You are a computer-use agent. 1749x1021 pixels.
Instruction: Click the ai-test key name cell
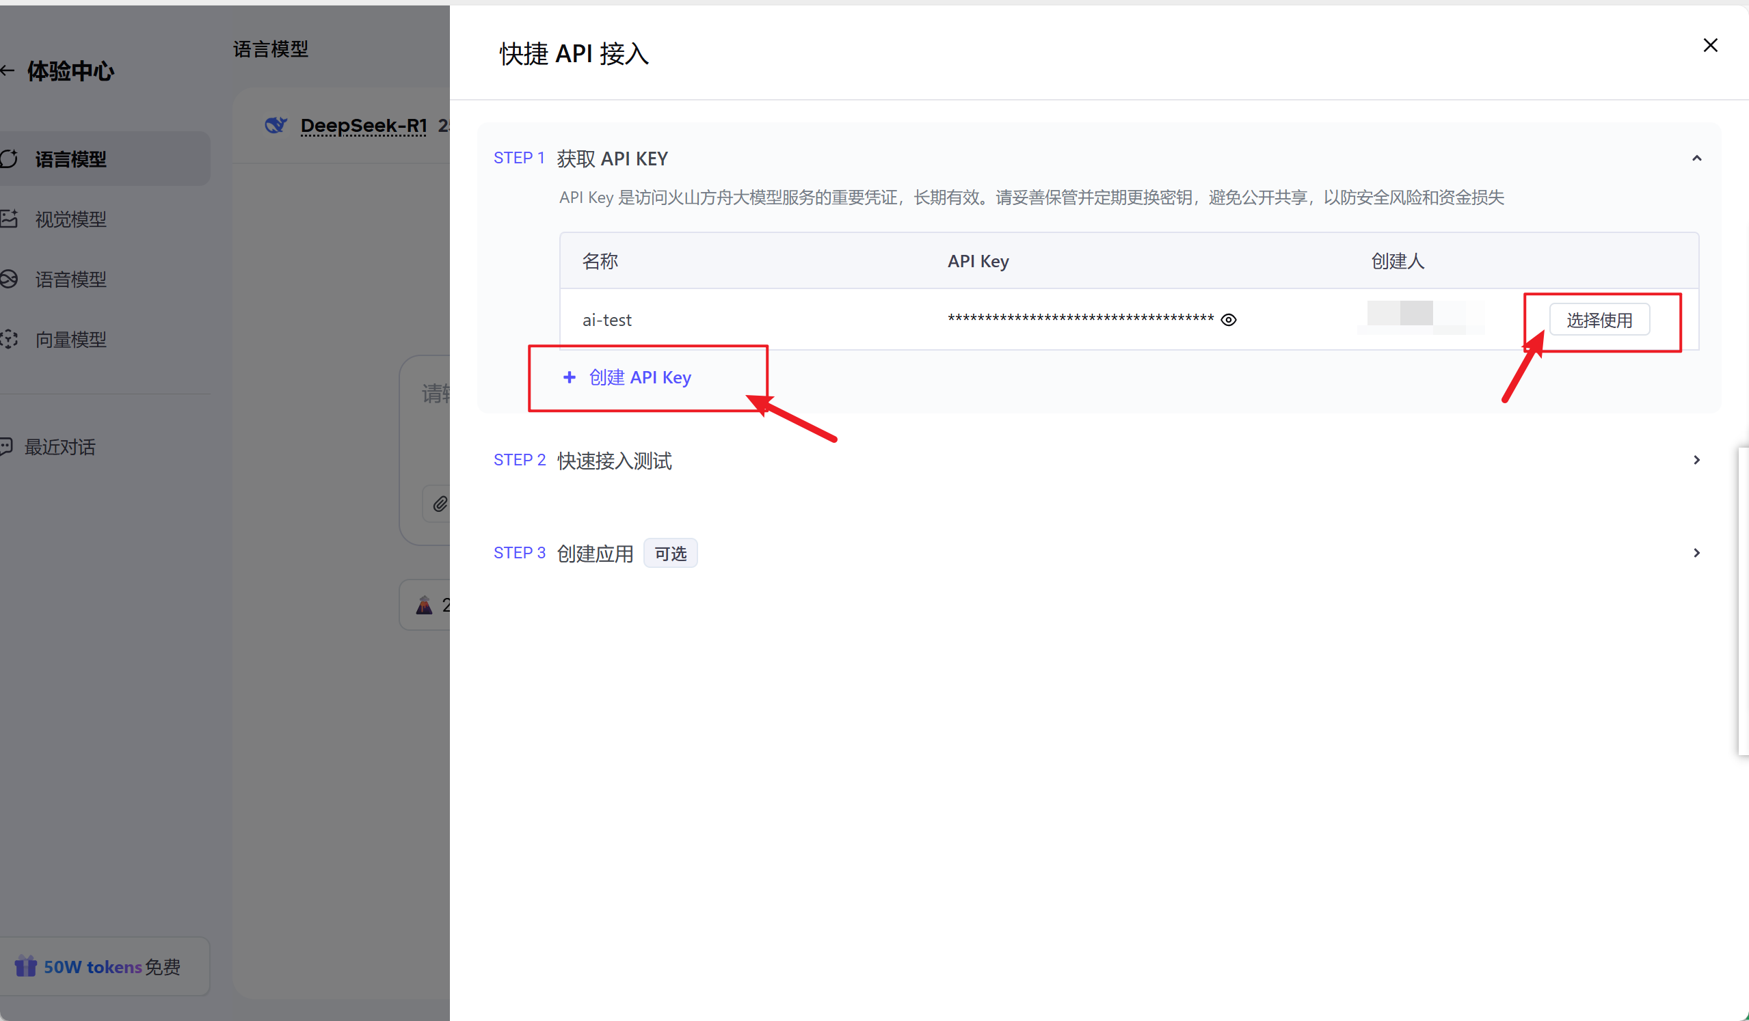pyautogui.click(x=606, y=320)
